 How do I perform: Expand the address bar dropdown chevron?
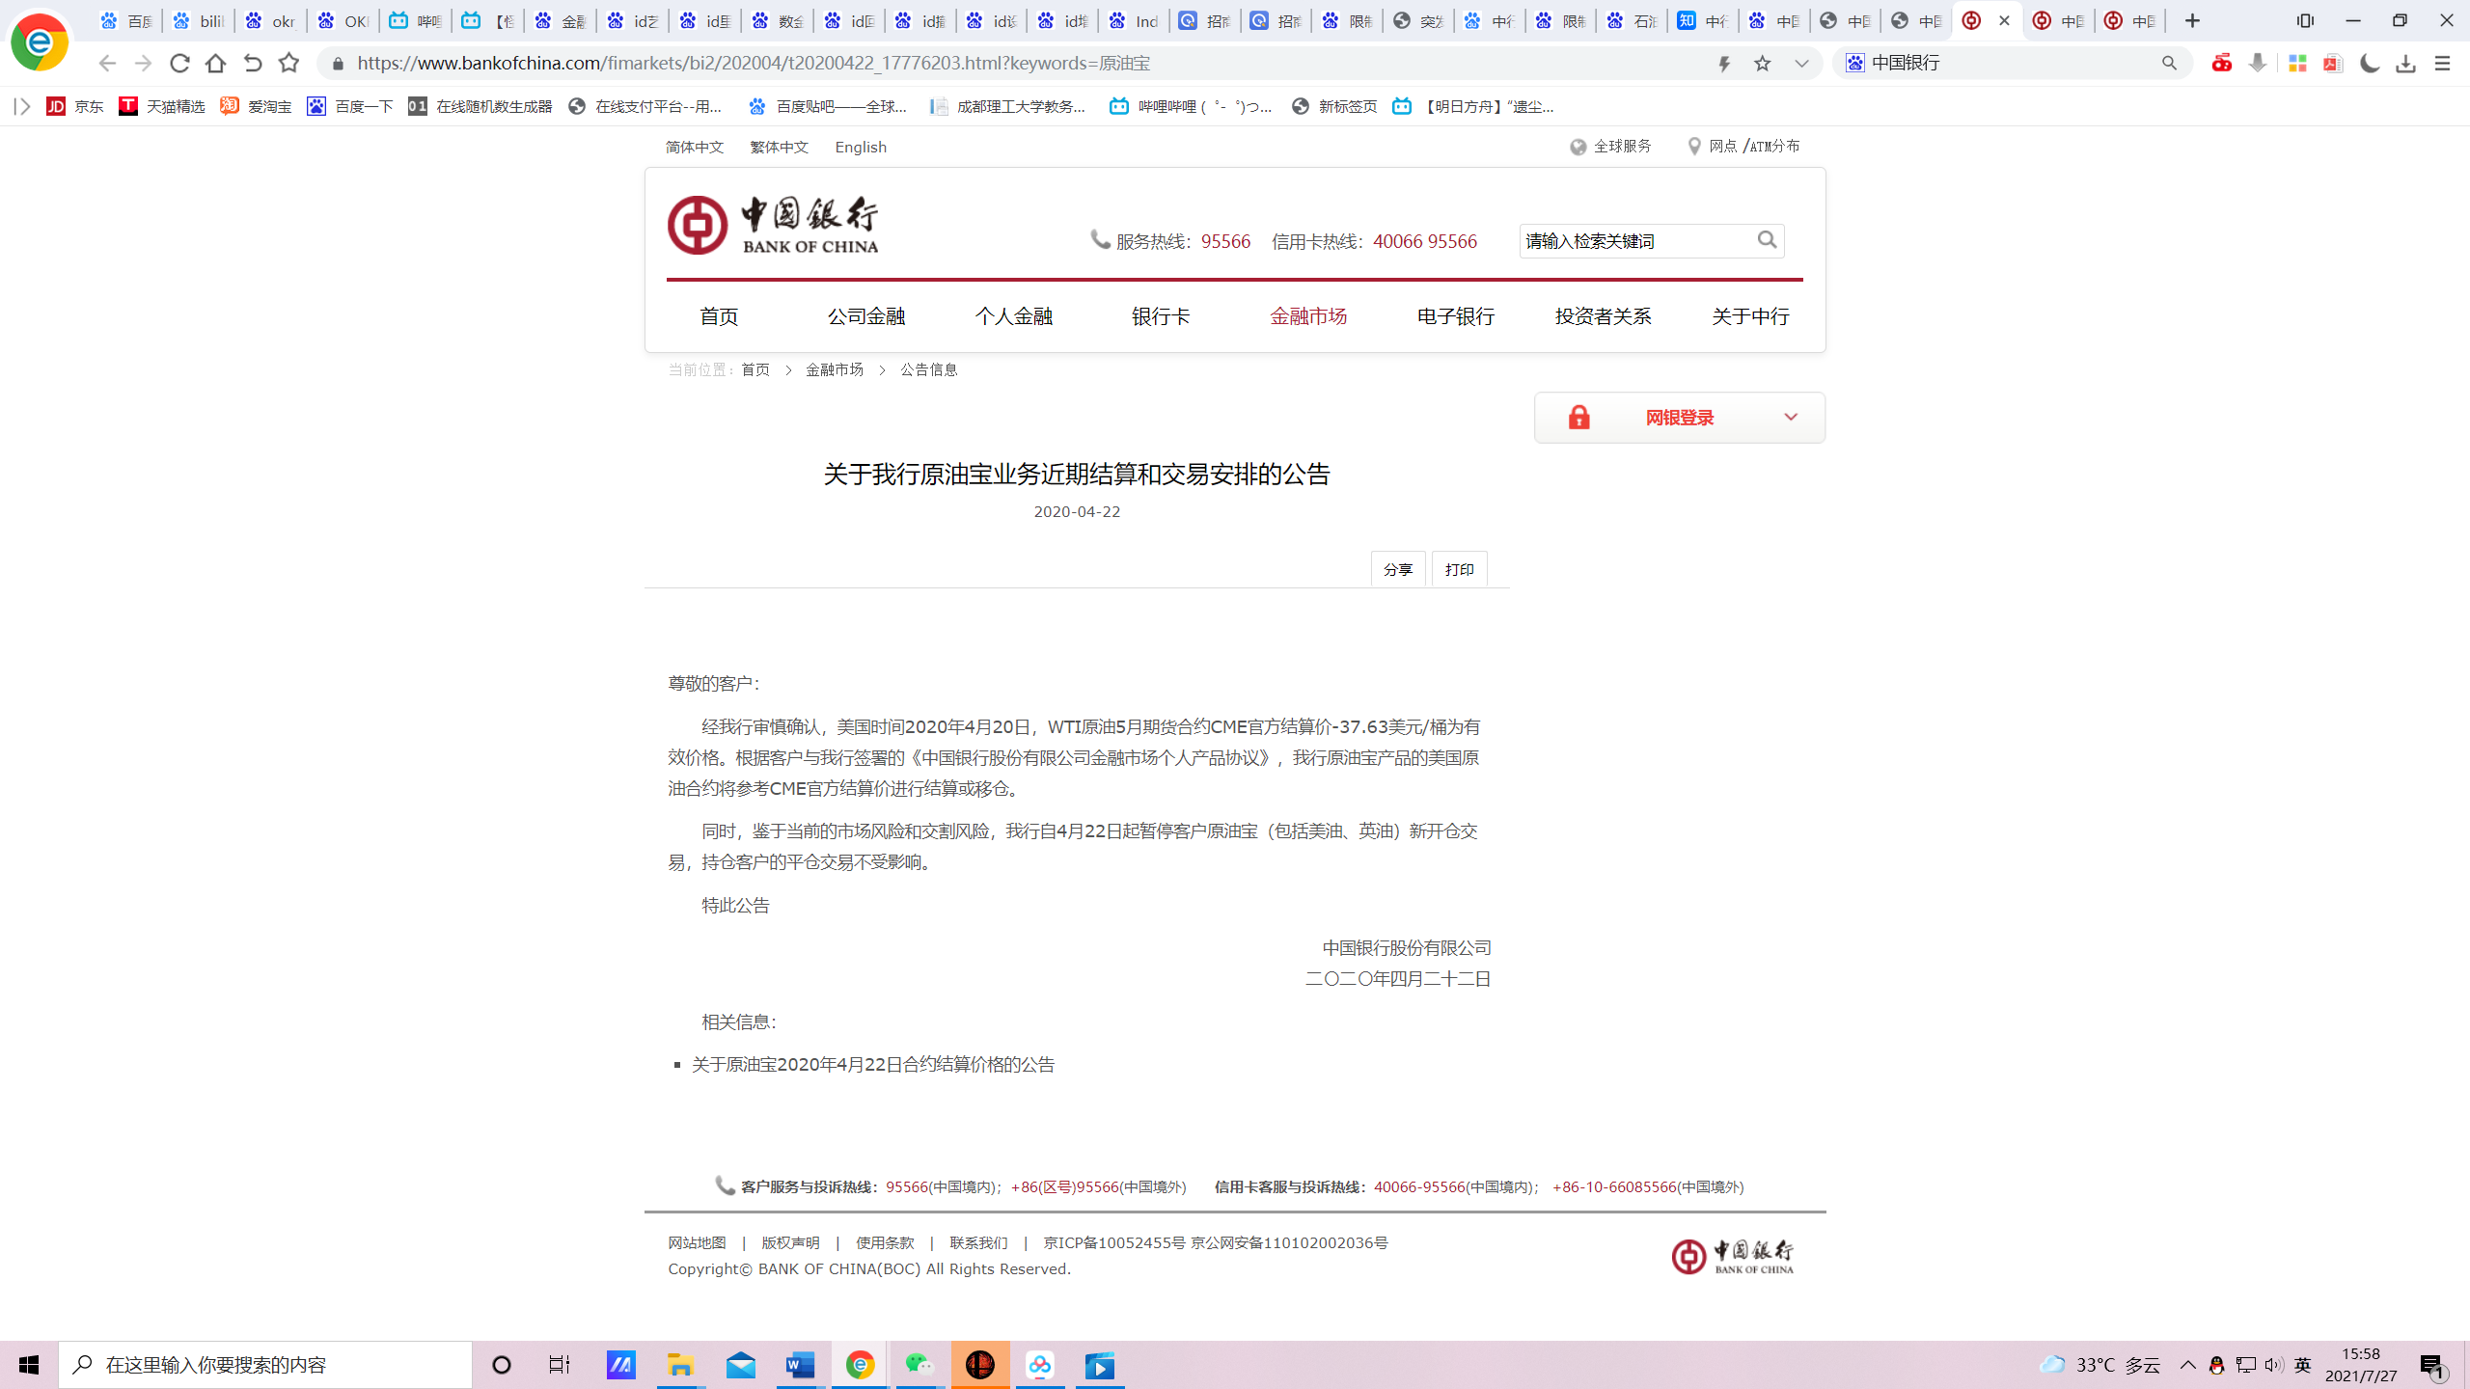(1801, 64)
